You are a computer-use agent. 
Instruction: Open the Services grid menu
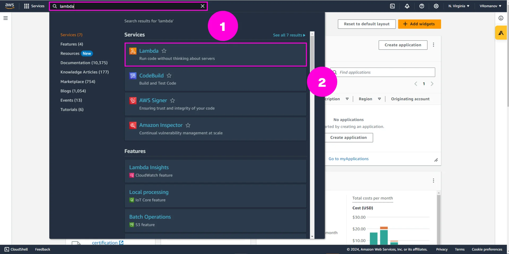[34, 6]
